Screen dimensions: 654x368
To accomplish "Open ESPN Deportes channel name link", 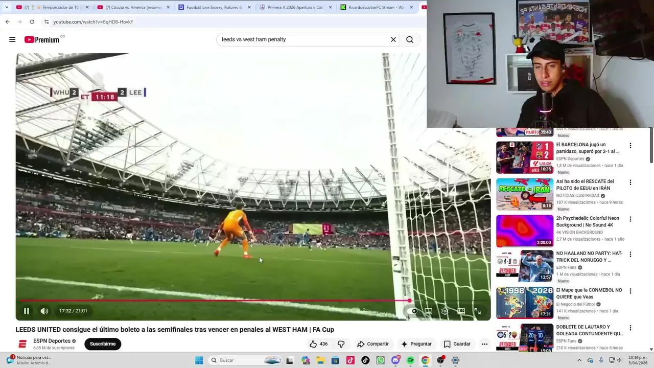I will click(52, 341).
